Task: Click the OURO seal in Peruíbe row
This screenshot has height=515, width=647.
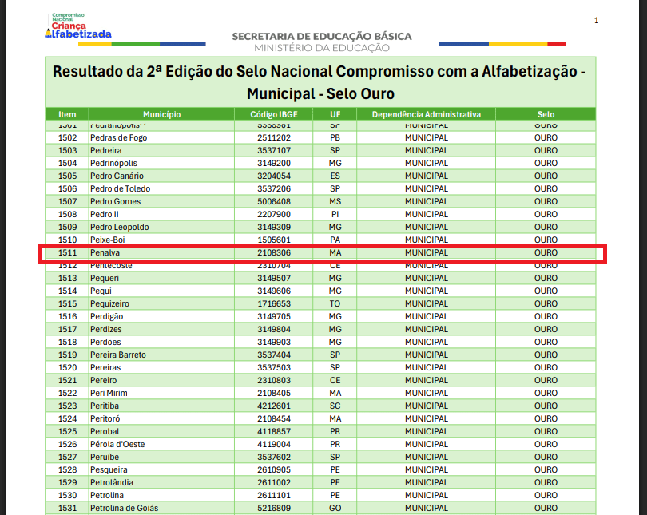Action: tap(546, 457)
